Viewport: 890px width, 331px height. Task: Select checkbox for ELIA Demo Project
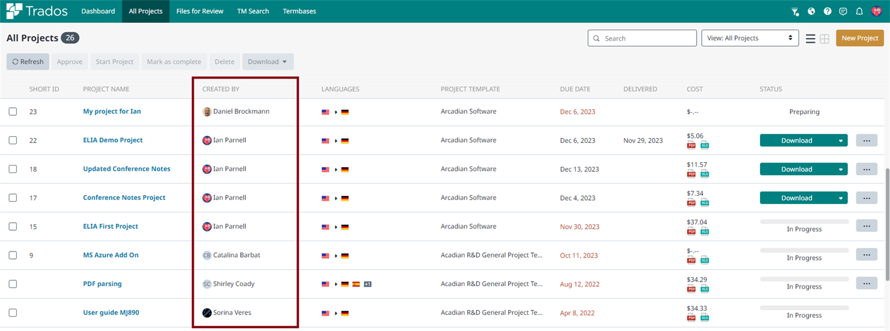13,140
